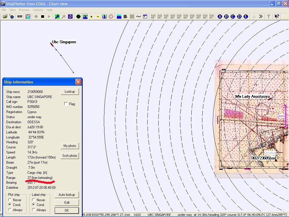
Task: Click the Srch photo button
Action: (x=70, y=156)
